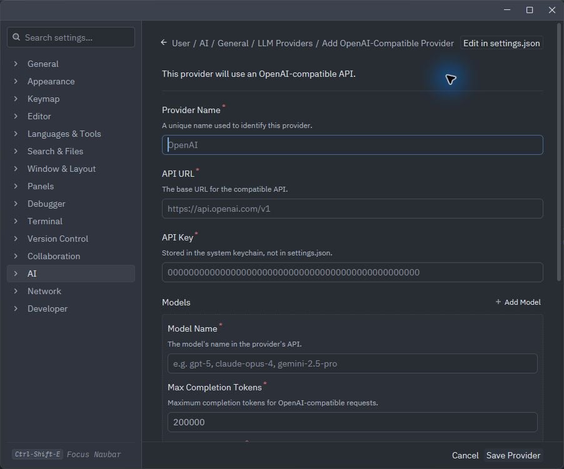This screenshot has height=469, width=564.
Task: Open Developer settings category
Action: [71, 309]
